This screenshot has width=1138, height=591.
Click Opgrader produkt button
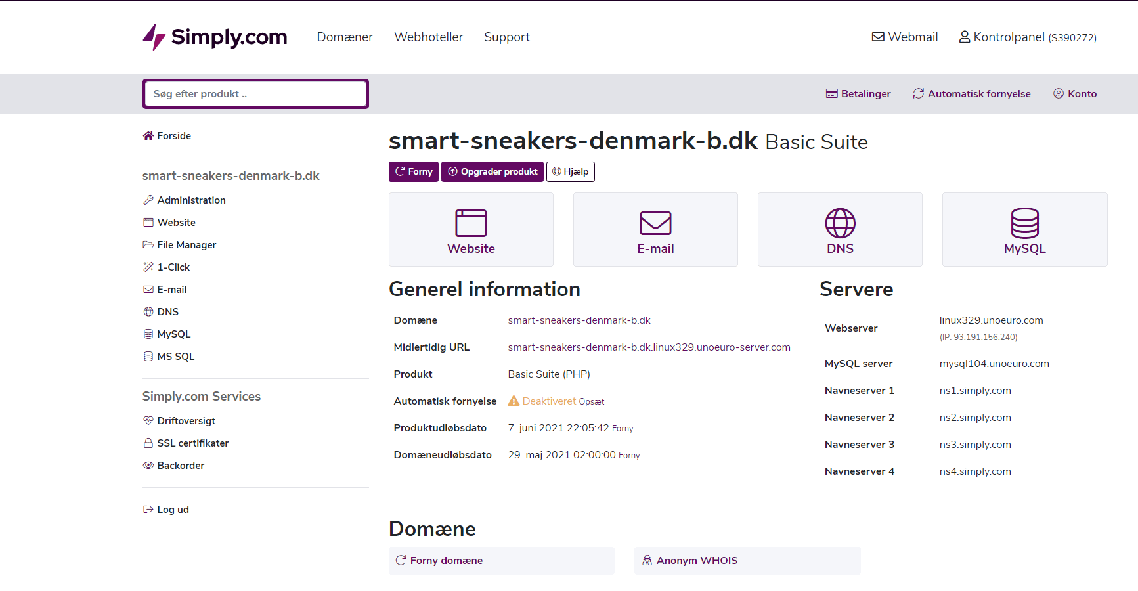click(x=492, y=172)
